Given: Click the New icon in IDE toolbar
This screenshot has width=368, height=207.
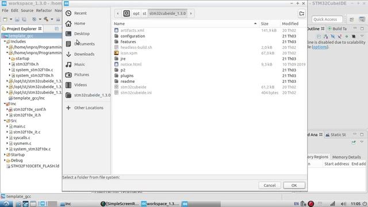Looking at the screenshot, I should (5, 19).
